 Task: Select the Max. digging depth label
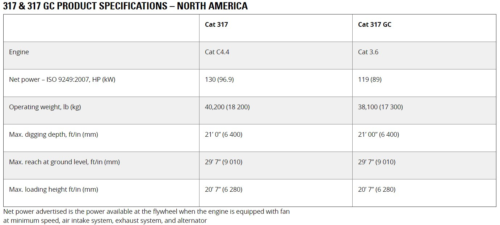[53, 135]
